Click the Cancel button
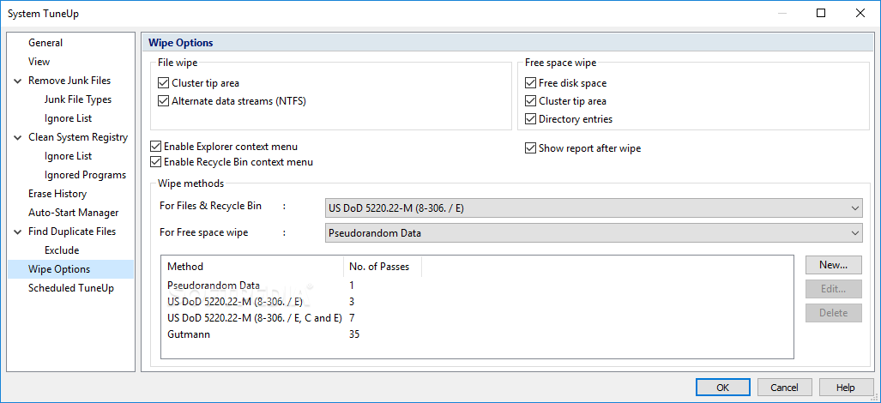 coord(784,388)
